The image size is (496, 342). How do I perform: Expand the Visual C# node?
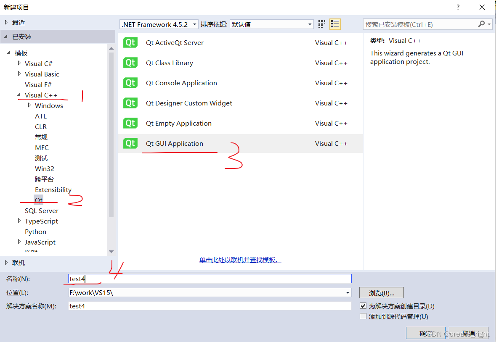coord(19,63)
